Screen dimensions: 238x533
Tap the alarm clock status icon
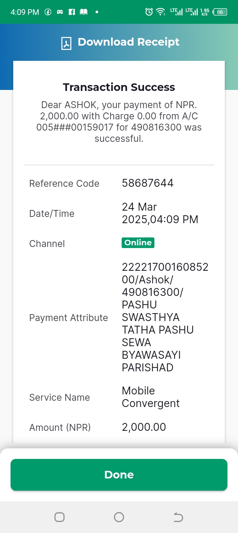click(x=149, y=12)
